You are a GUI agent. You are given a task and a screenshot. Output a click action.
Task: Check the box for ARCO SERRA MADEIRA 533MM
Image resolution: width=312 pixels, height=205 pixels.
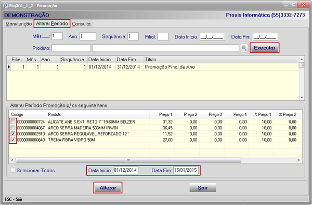[x=13, y=128]
